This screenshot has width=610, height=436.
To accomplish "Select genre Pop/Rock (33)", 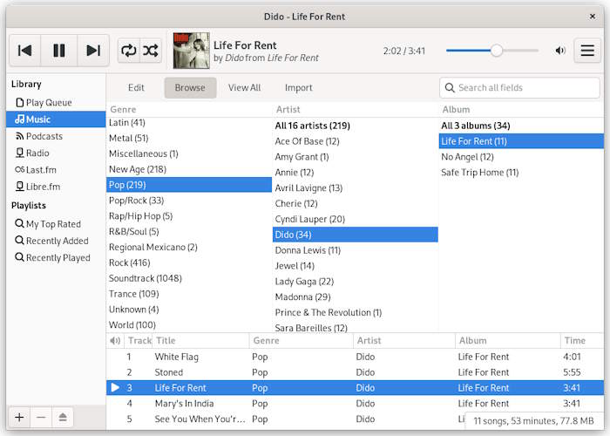I will pos(189,201).
